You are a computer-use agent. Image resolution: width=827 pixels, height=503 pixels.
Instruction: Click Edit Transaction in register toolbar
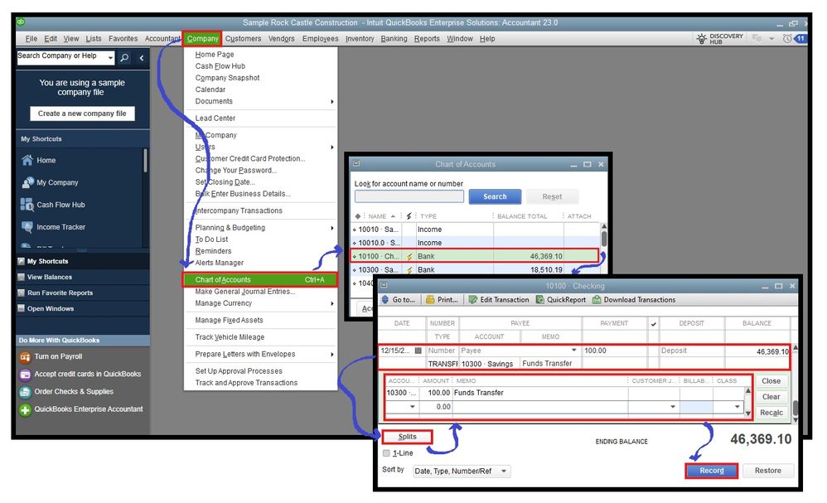click(498, 299)
